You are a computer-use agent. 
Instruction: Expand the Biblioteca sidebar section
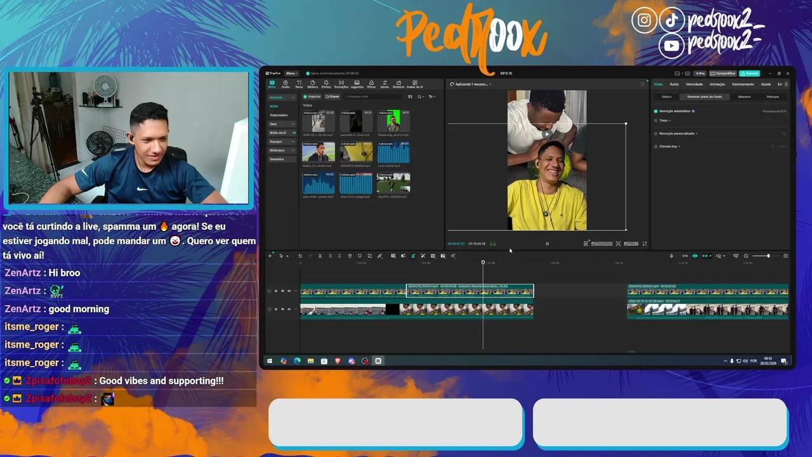pos(282,150)
